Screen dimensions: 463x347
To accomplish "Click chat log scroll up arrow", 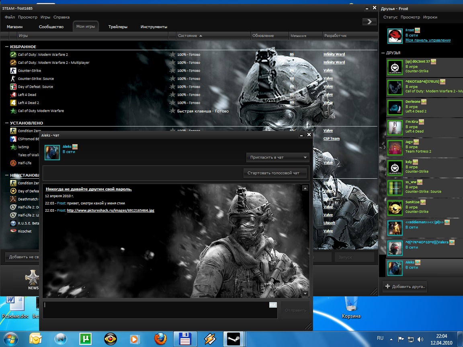I will pyautogui.click(x=305, y=188).
